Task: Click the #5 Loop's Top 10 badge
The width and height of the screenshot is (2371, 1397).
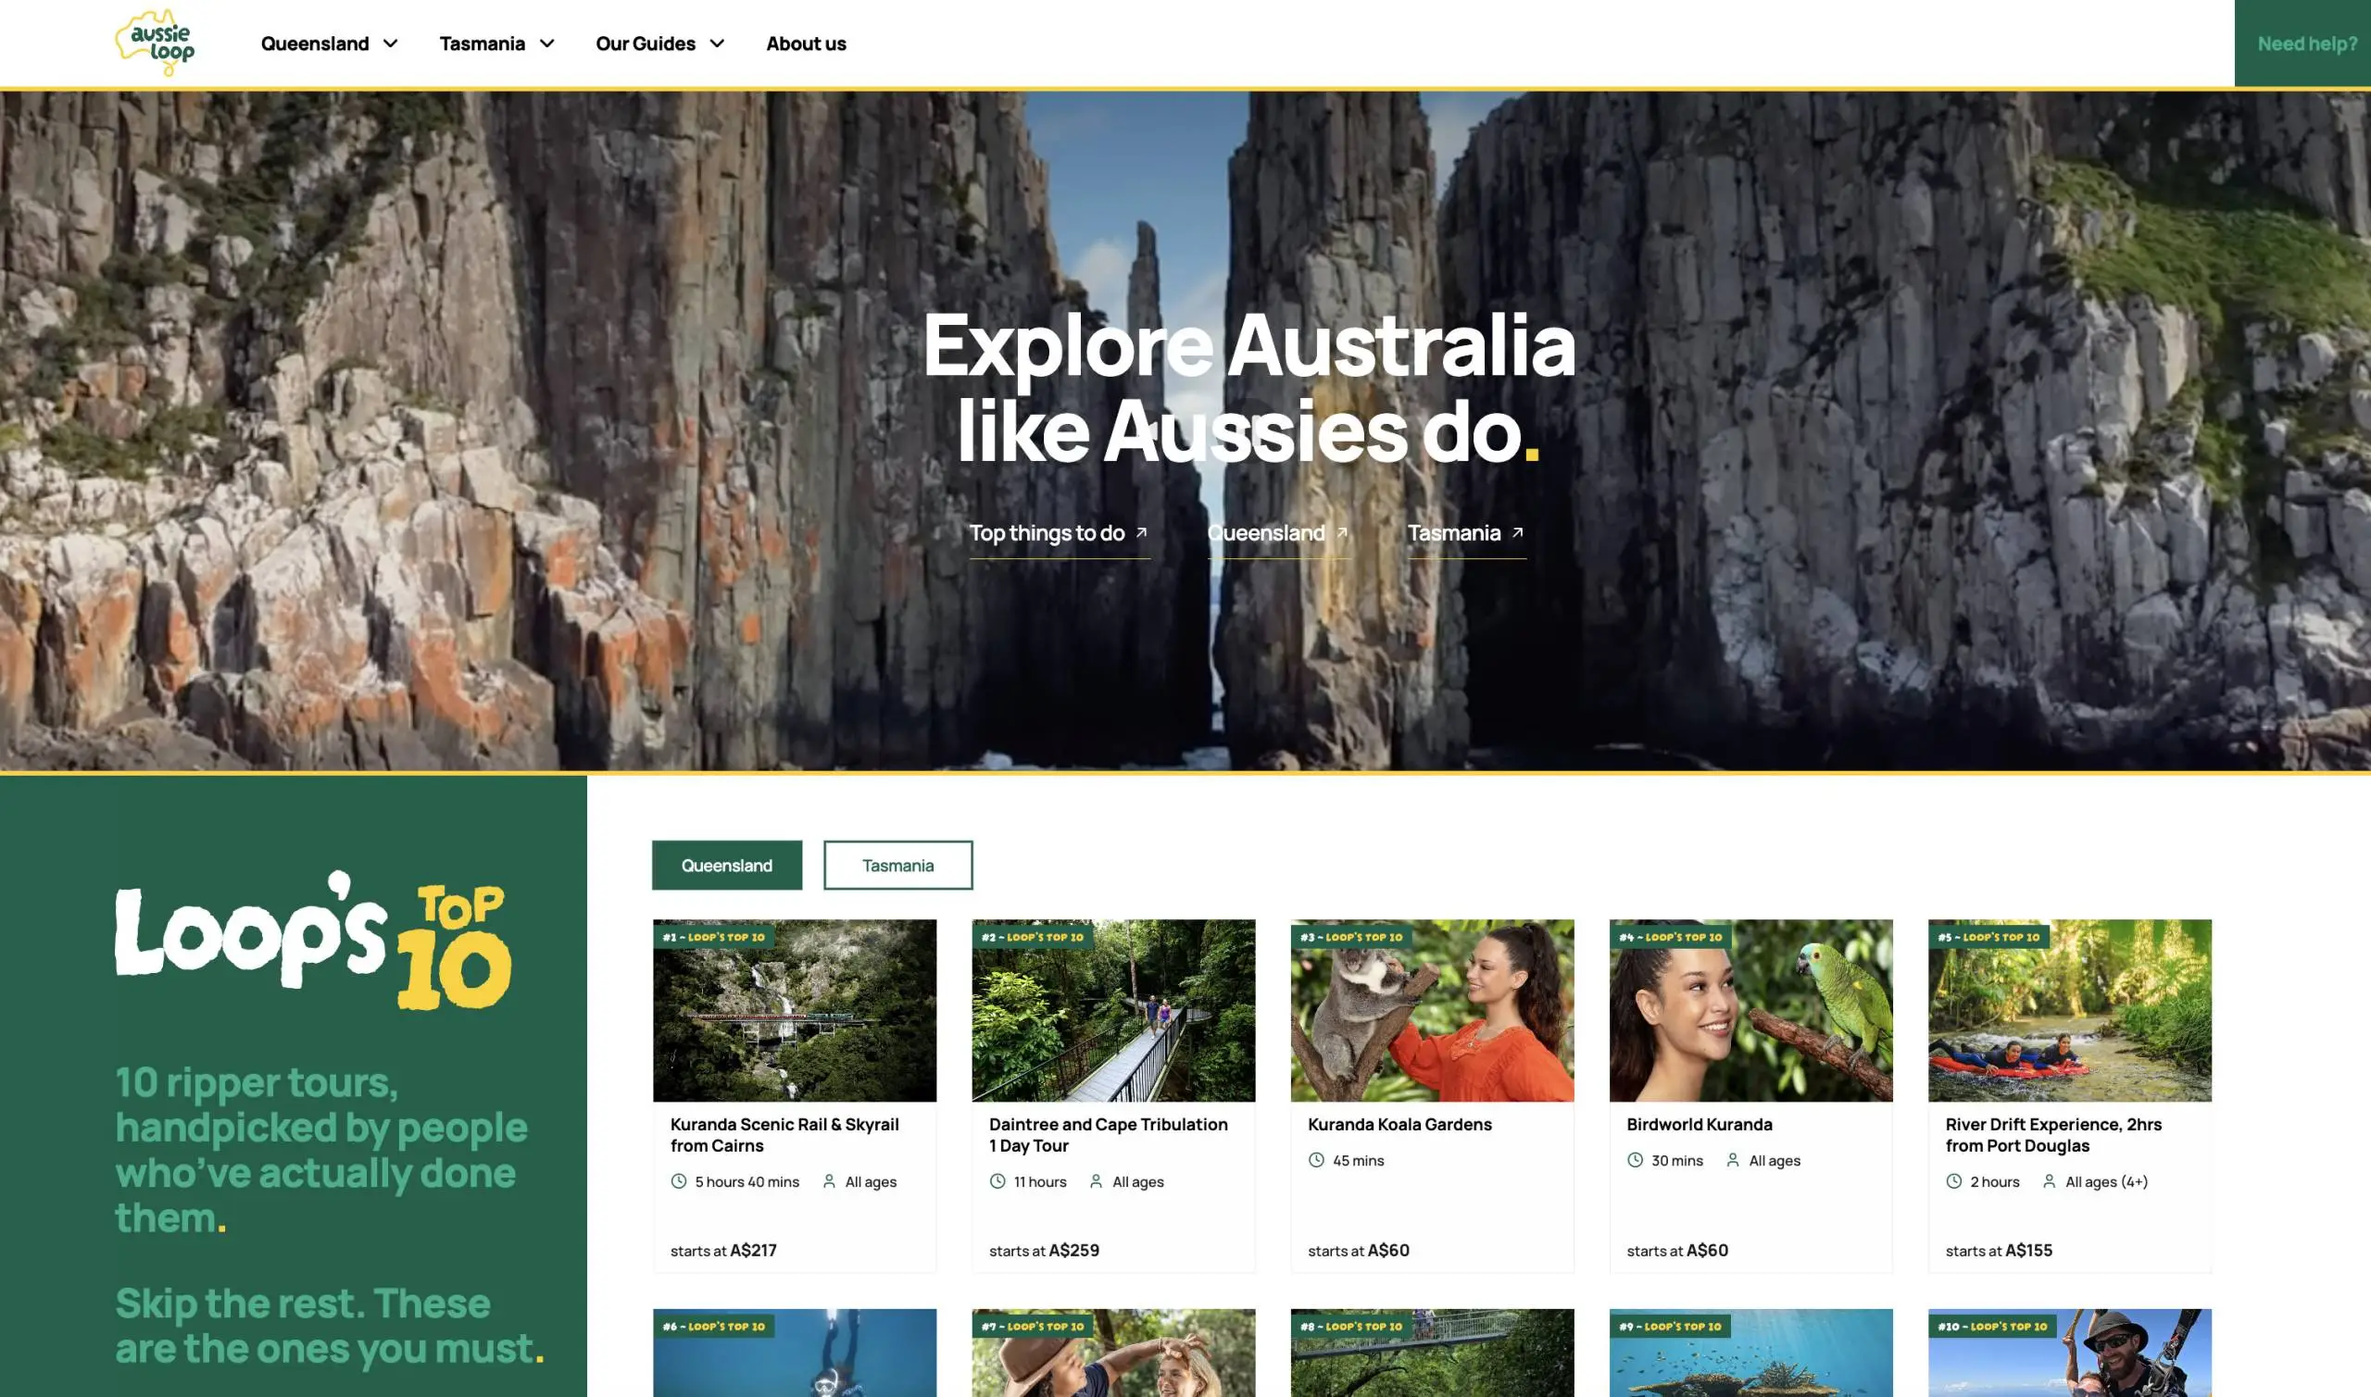Action: 1988,937
